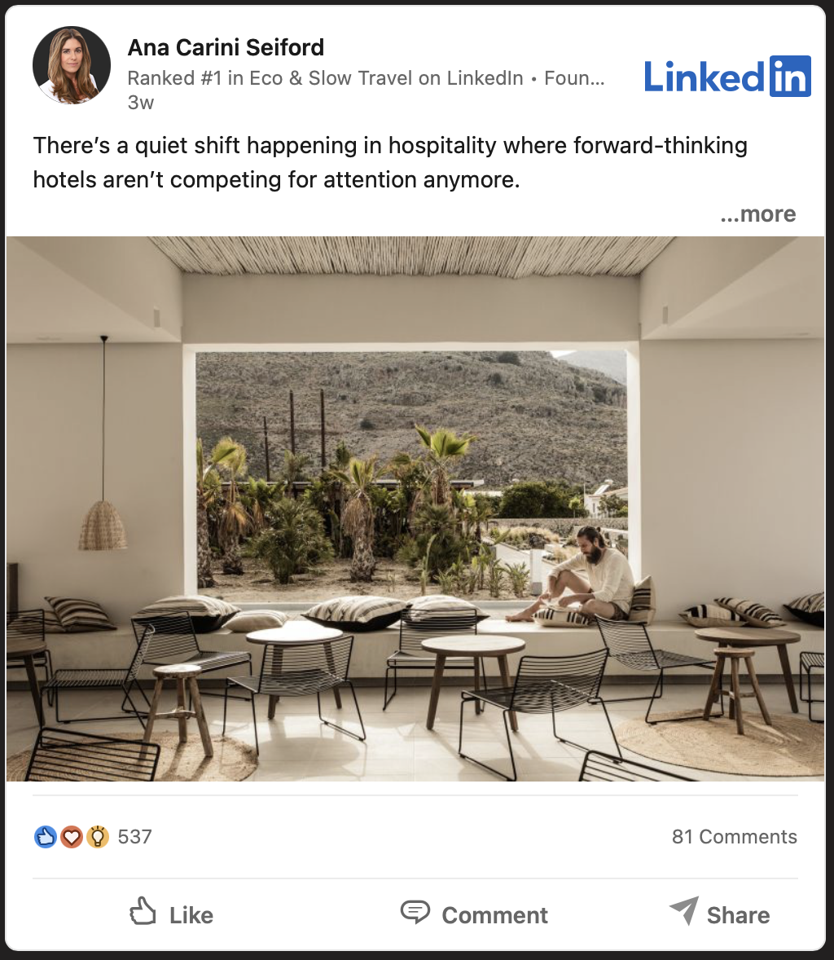Click the "3w" post timestamp
This screenshot has height=960, width=834.
pos(141,102)
